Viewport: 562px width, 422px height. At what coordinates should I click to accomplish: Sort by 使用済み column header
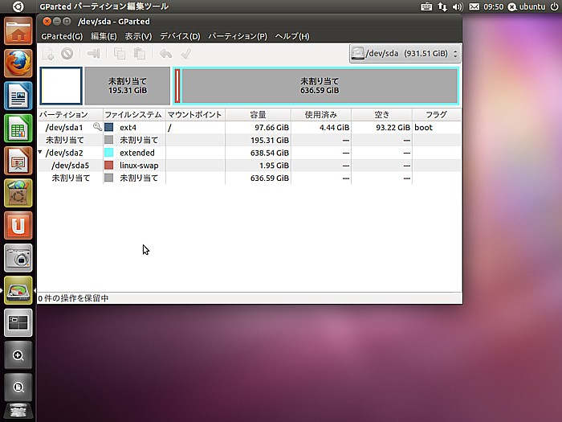point(321,114)
